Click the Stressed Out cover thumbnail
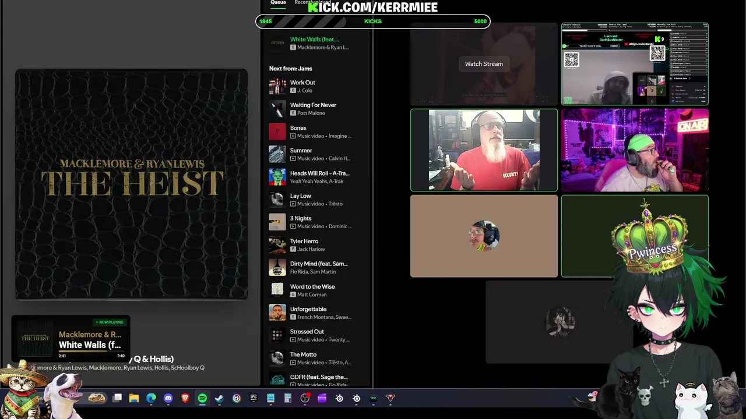The width and height of the screenshot is (746, 419). coord(277,336)
